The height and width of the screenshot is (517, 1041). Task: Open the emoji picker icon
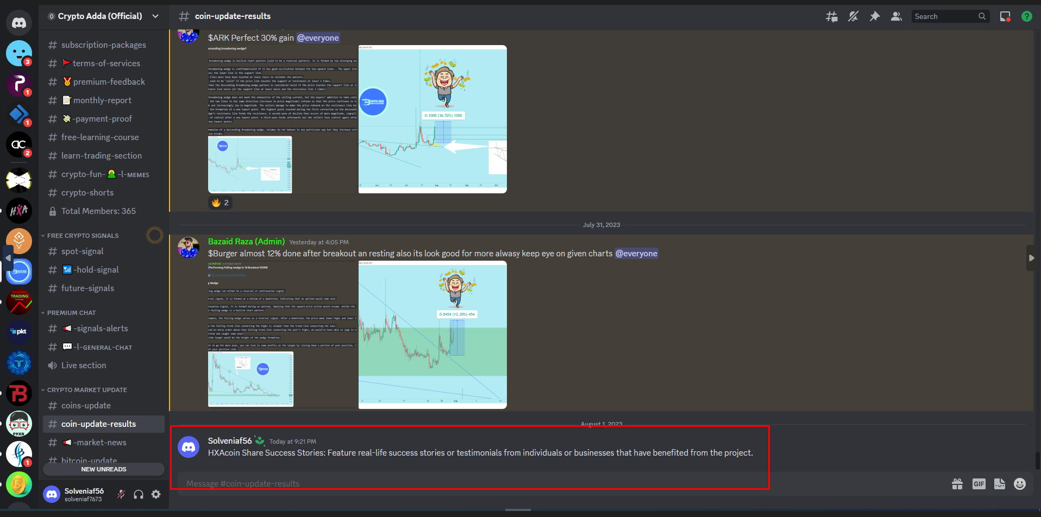pyautogui.click(x=1020, y=484)
